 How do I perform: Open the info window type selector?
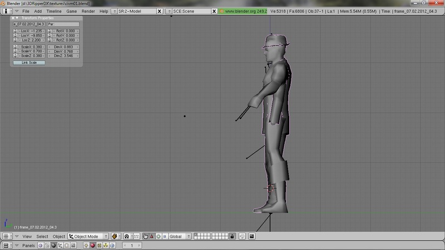coord(7,11)
